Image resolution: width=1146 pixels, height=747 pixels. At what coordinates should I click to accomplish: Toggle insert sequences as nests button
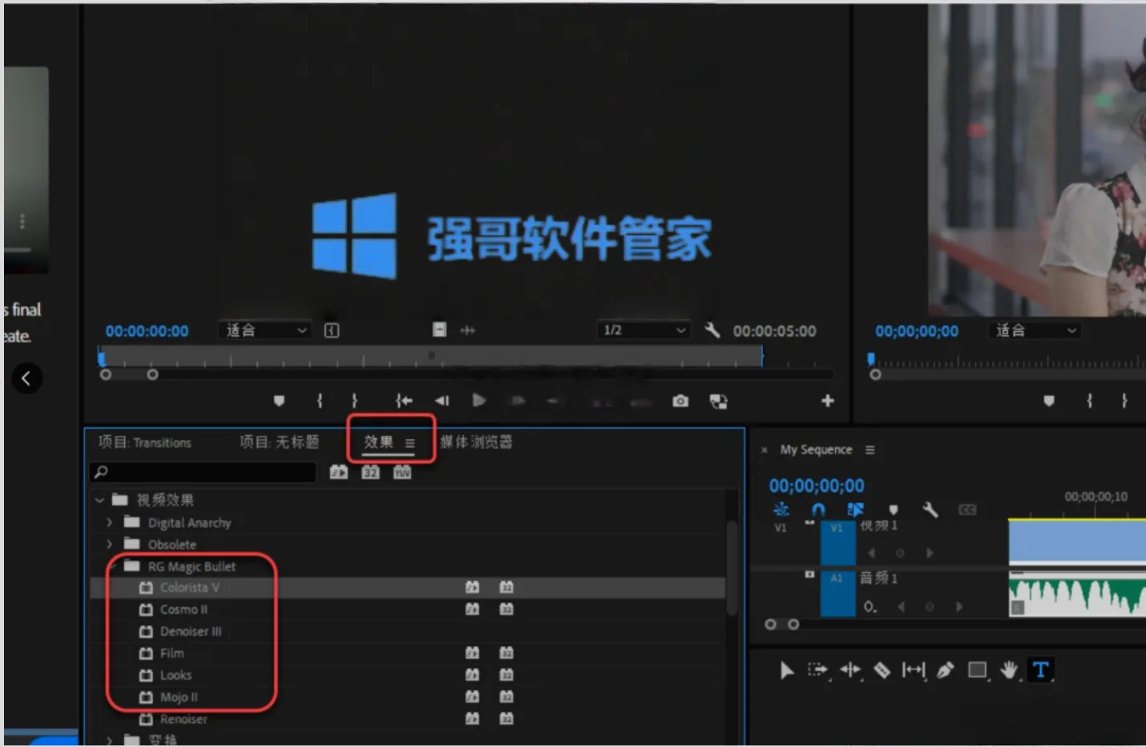pos(781,510)
